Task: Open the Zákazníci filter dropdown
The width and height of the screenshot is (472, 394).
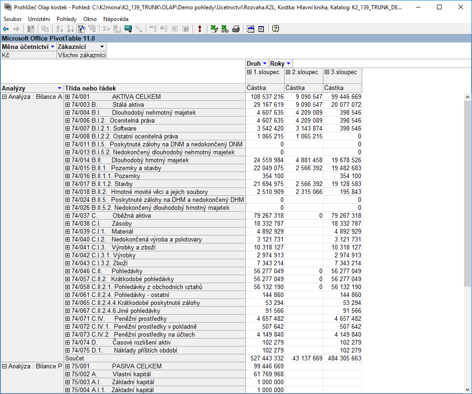Action: click(102, 47)
